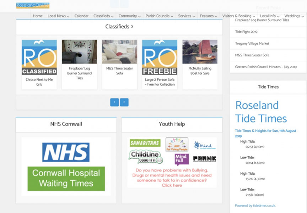Image resolution: width=307 pixels, height=213 pixels.
Task: Click the FRANK drugs advice logo
Action: click(205, 159)
